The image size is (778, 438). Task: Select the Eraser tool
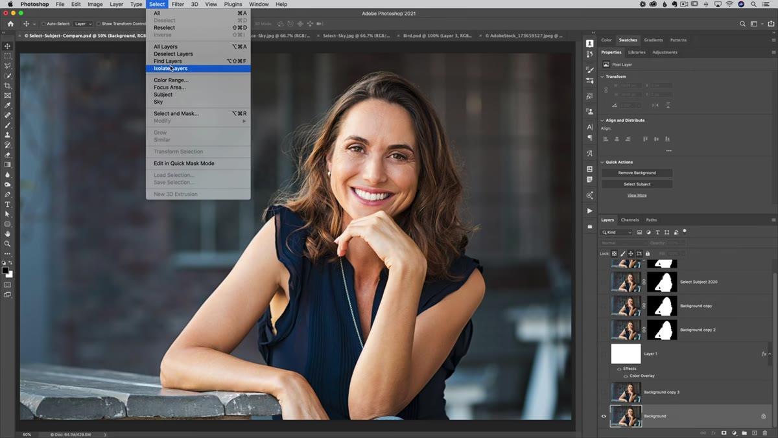coord(8,155)
